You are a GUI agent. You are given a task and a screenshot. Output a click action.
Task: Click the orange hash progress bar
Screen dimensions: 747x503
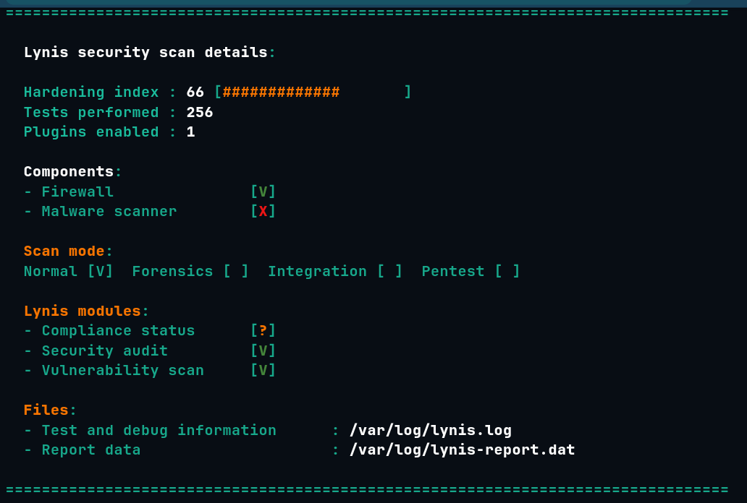[x=281, y=92]
